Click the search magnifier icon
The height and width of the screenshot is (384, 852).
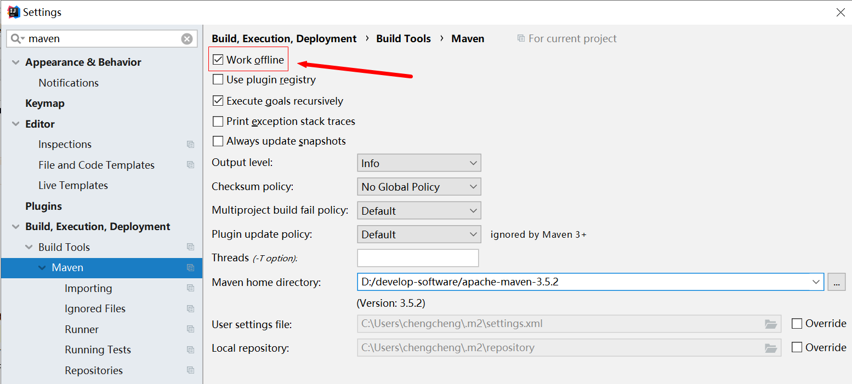pos(16,39)
